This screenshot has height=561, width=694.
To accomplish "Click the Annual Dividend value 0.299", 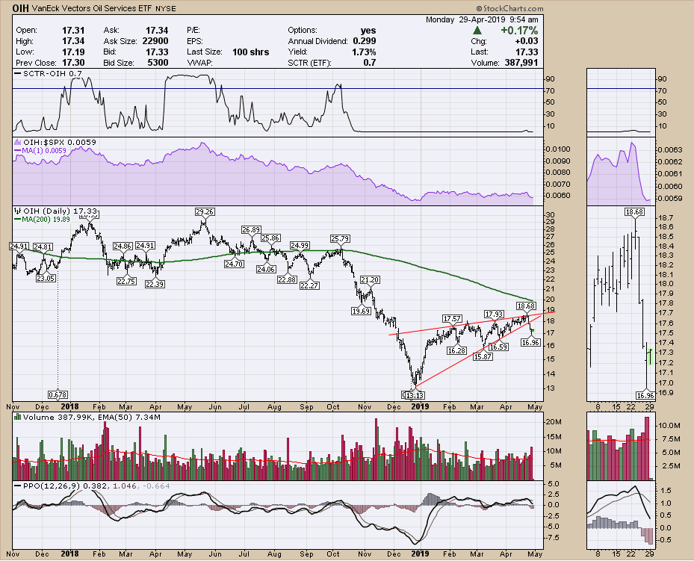I will tap(365, 41).
